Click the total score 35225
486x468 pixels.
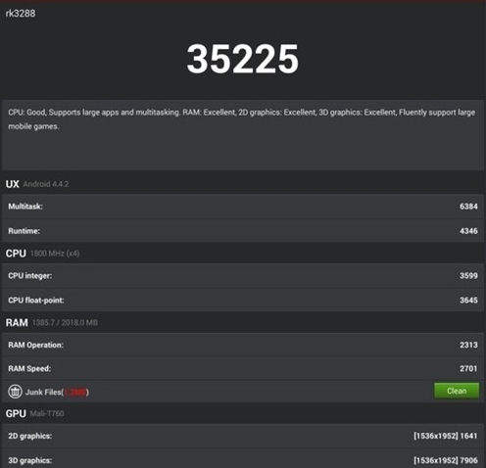(242, 59)
